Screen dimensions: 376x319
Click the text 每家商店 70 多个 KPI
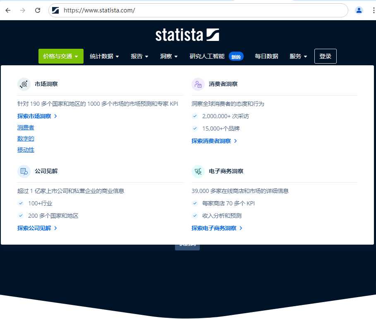[228, 203]
